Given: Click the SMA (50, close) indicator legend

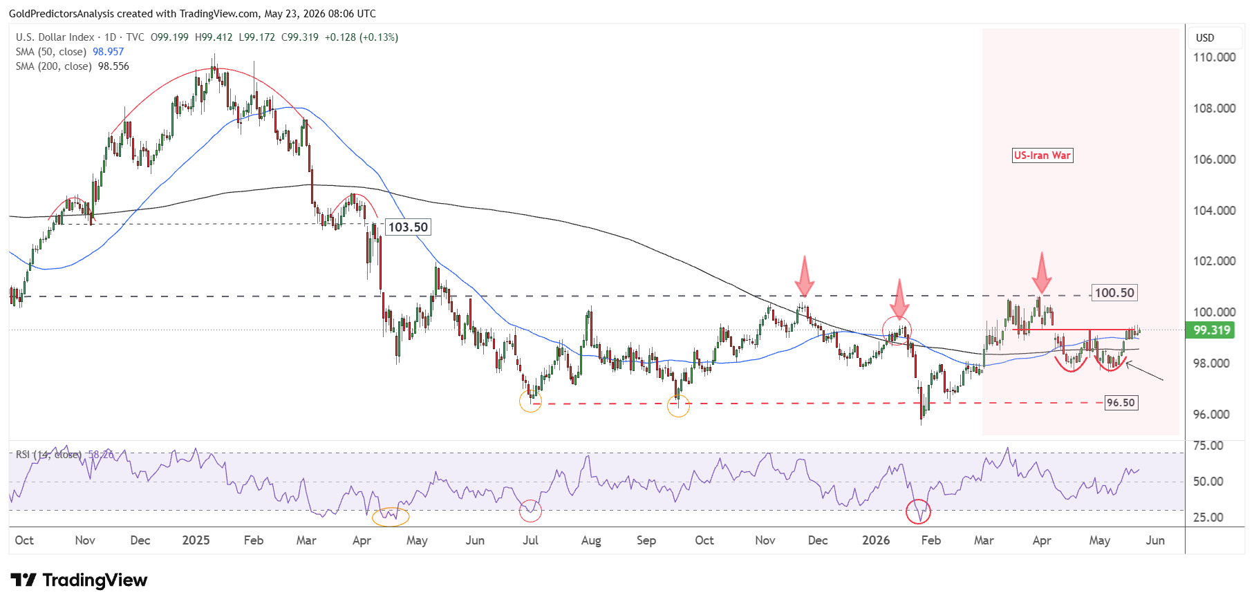Looking at the screenshot, I should point(70,52).
